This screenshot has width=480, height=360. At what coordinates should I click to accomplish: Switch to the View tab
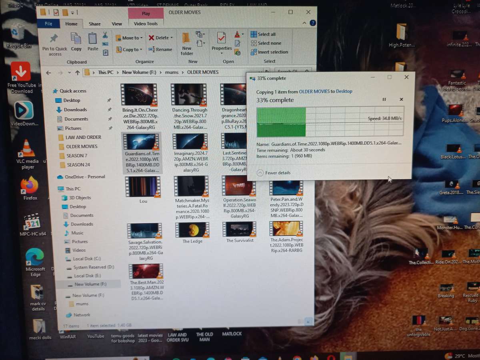coord(116,24)
